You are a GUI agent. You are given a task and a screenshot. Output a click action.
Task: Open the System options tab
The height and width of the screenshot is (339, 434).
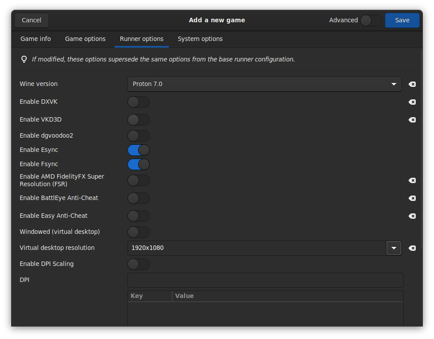200,39
